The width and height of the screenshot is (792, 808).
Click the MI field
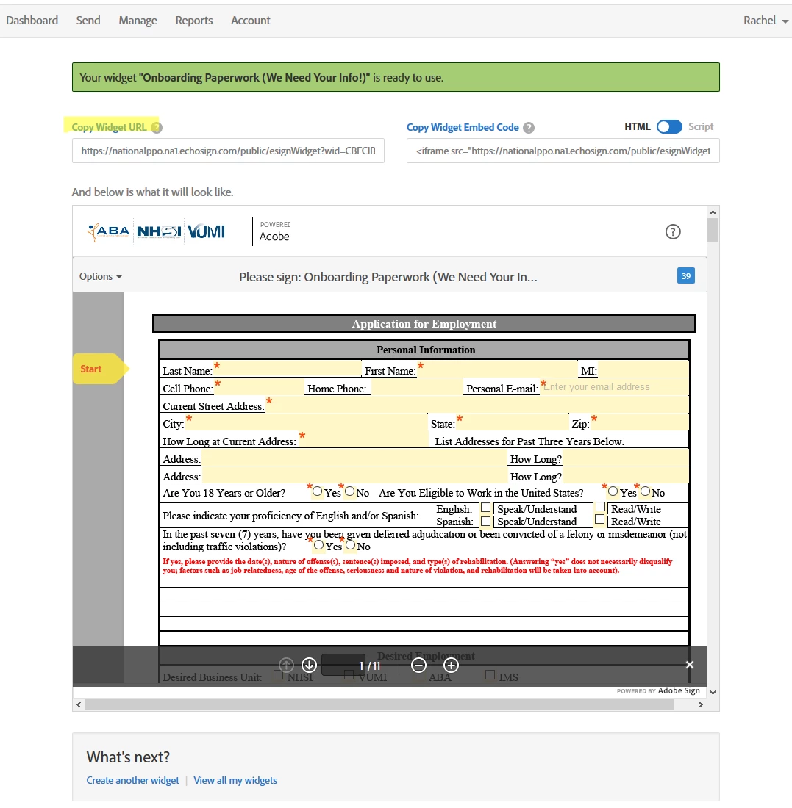(x=643, y=369)
